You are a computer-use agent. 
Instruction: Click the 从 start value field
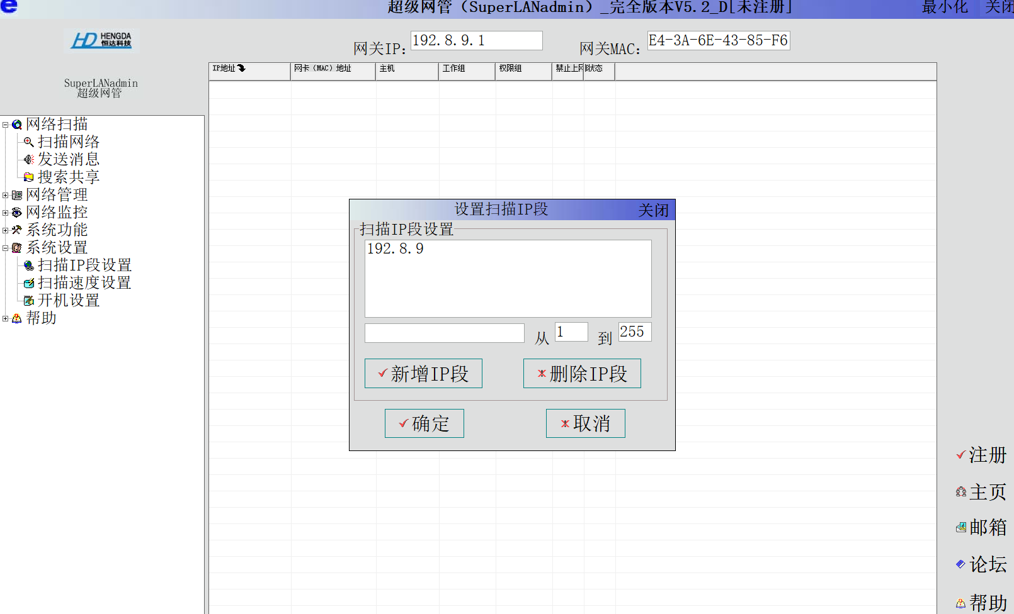[571, 332]
